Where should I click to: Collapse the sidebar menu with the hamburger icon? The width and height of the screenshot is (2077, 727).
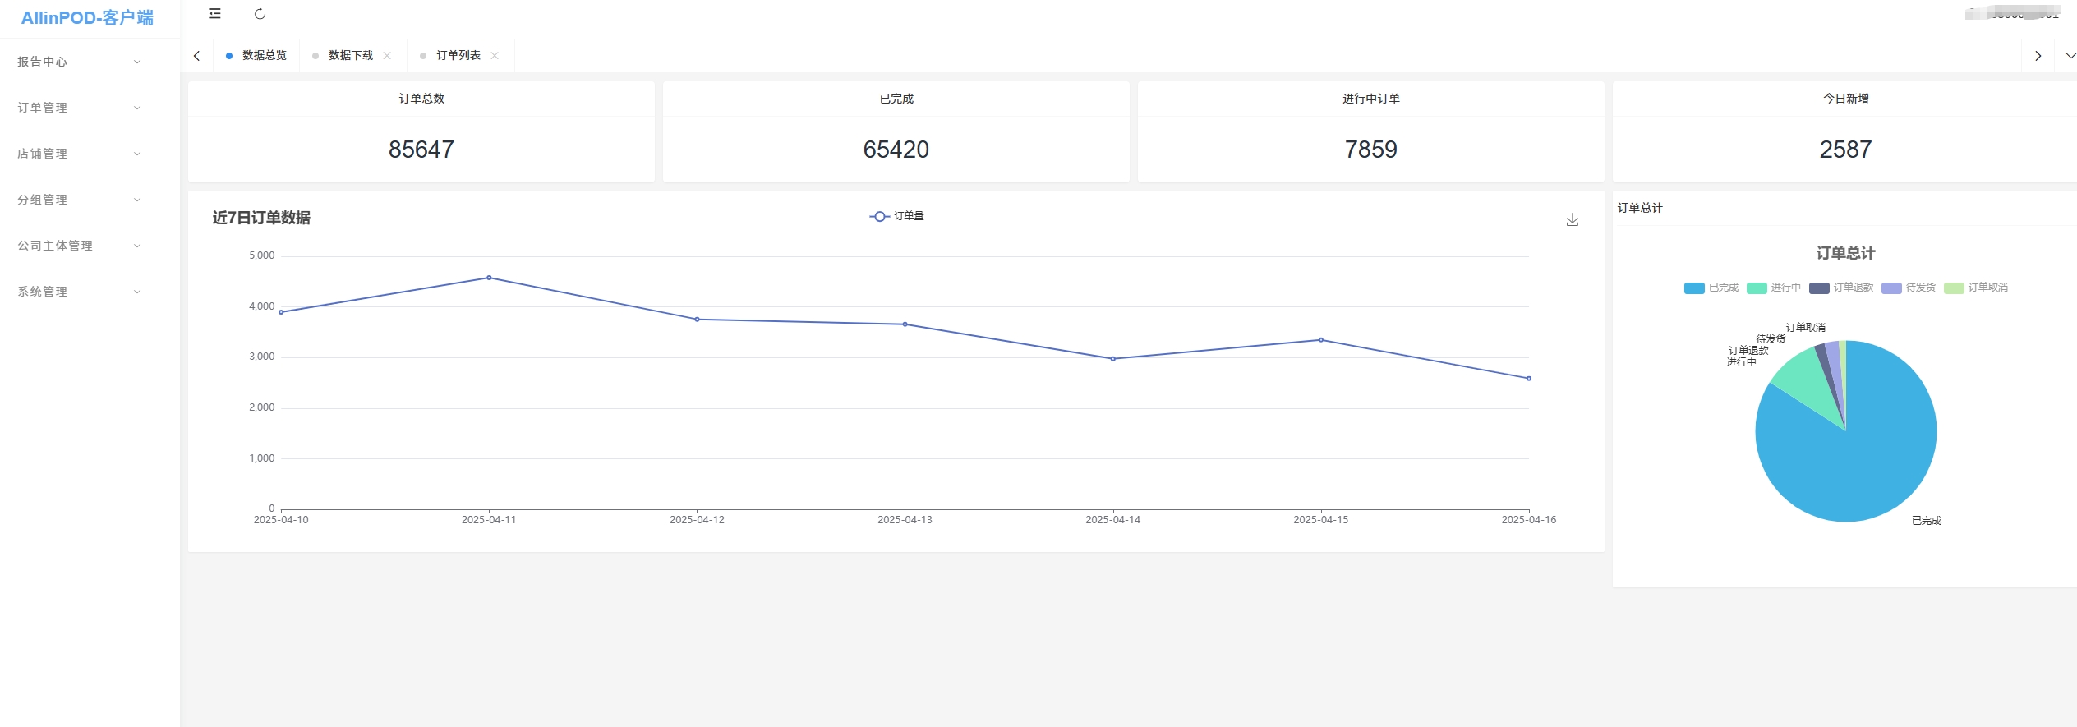point(214,14)
